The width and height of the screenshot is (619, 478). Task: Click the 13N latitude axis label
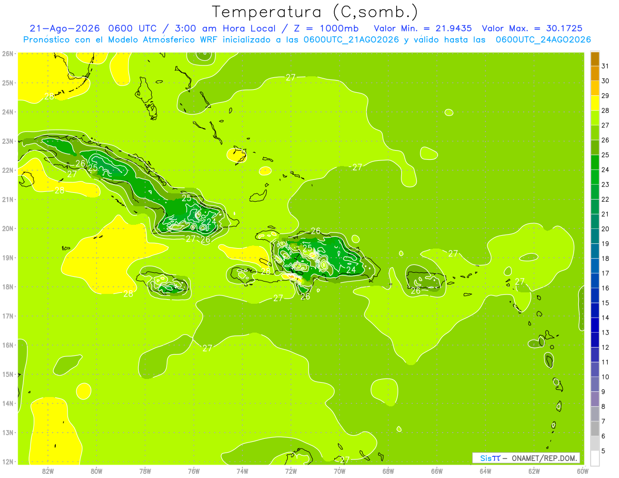pos(7,432)
